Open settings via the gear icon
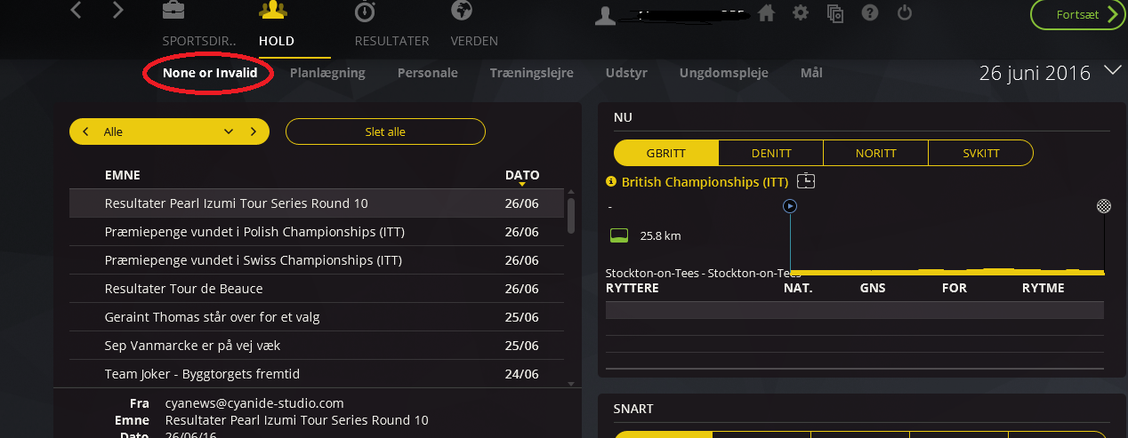The image size is (1128, 438). tap(801, 13)
